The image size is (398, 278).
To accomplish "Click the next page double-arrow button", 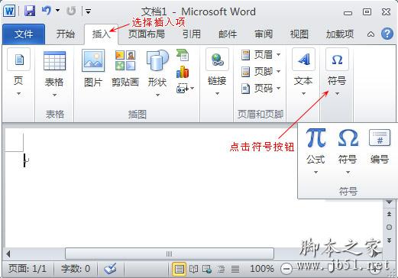I will [x=389, y=240].
